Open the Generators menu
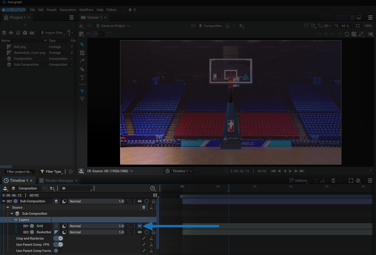 (68, 10)
